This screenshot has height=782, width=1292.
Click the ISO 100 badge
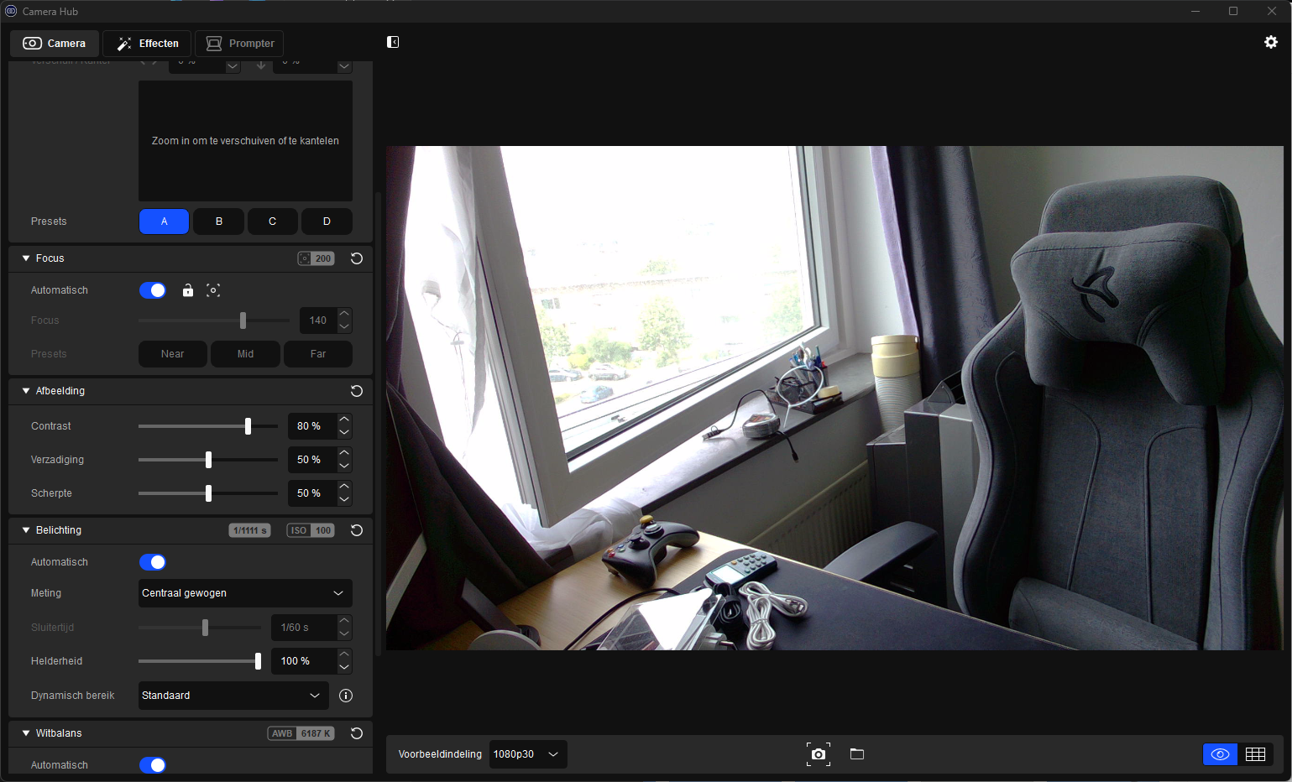pos(311,530)
